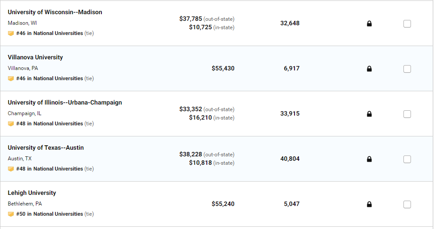This screenshot has height=229, width=434.
Task: Click the #48 National Universities ranking for Texas--Austin
Action: 50,169
